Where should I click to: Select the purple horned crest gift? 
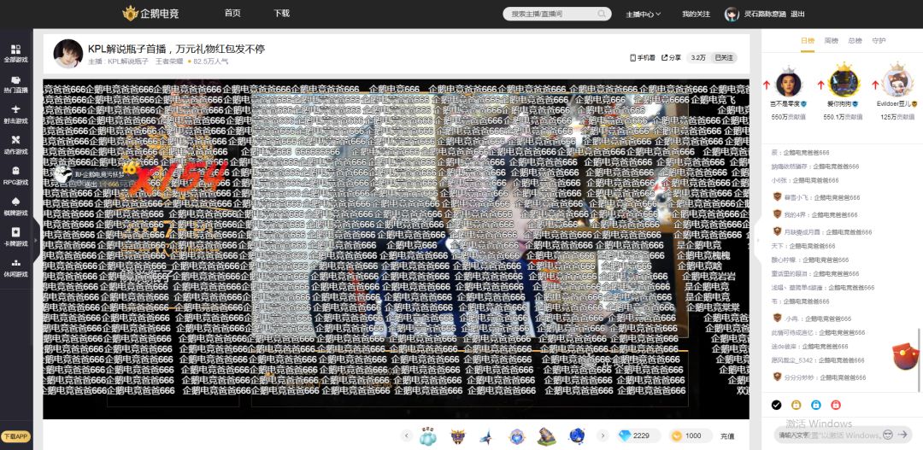coord(457,435)
